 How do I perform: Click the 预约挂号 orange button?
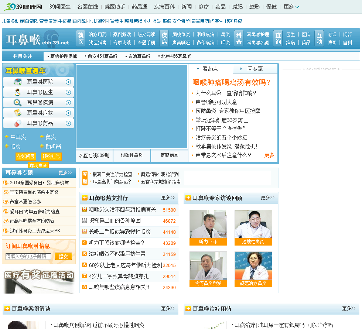[51, 157]
